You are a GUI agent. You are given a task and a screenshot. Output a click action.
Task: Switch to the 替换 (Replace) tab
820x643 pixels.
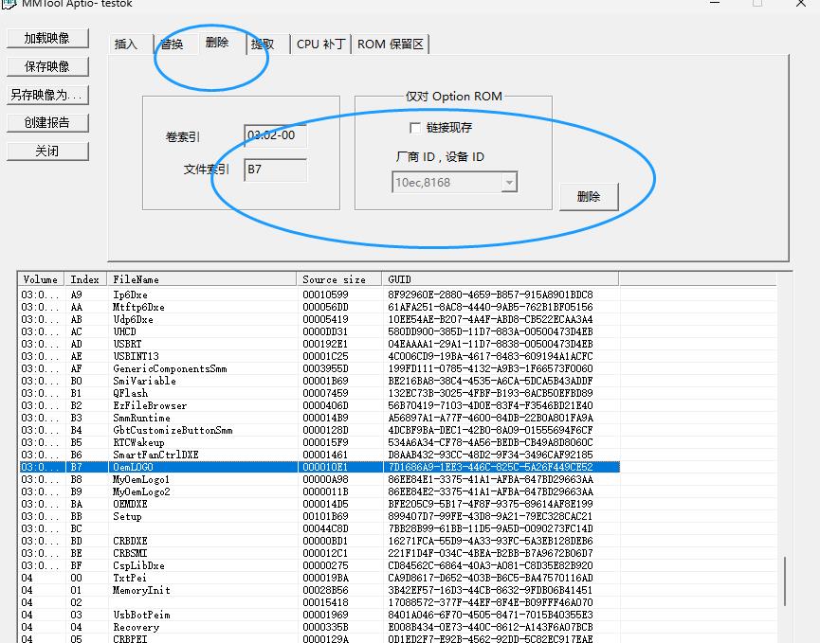176,44
